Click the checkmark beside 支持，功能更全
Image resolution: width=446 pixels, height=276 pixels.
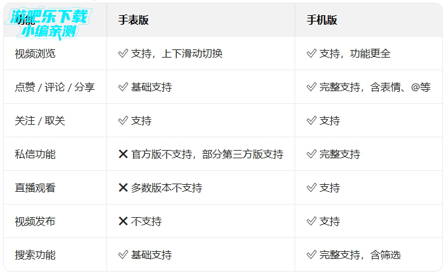tap(311, 54)
